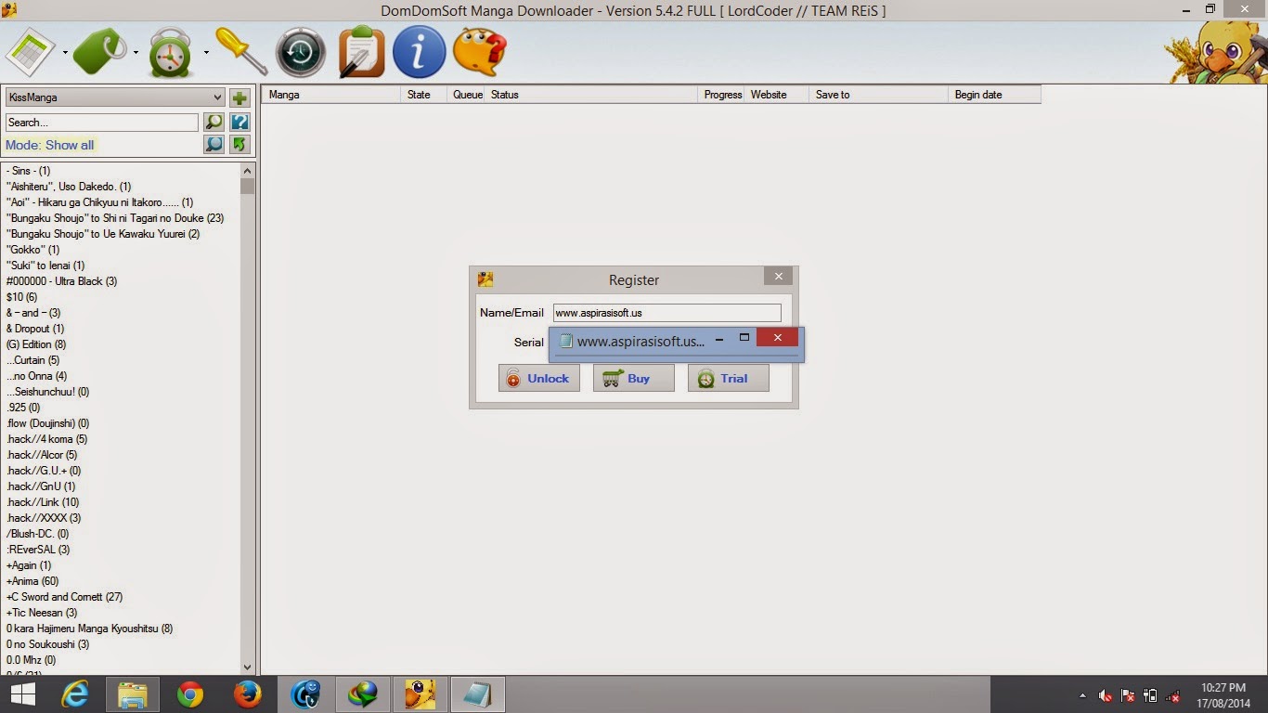
Task: Open File Explorer from the taskbar
Action: tap(133, 694)
